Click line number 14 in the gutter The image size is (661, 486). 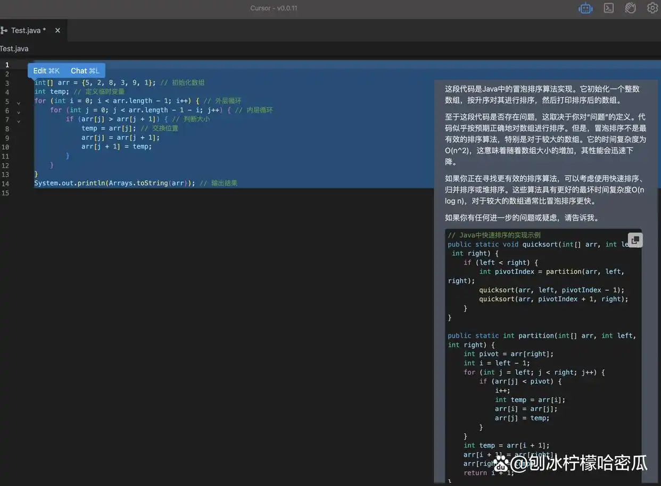point(5,183)
